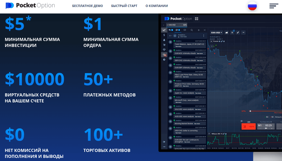This screenshot has height=161, width=282.
Task: Toggle Fractal indicator visibility eye icon
Action: 219,41
